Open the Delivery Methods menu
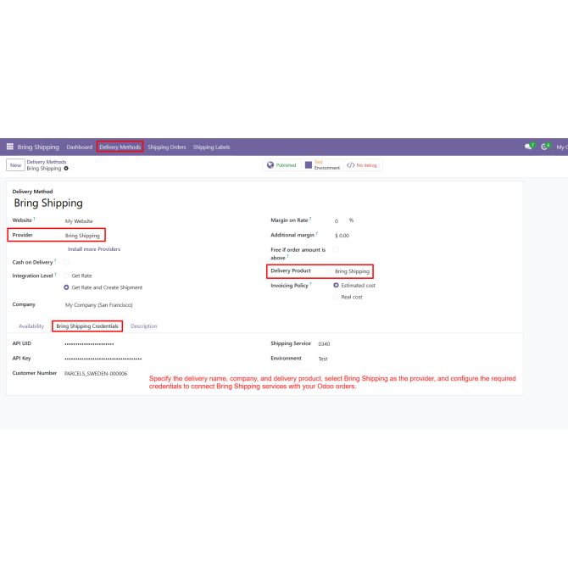 click(x=120, y=147)
